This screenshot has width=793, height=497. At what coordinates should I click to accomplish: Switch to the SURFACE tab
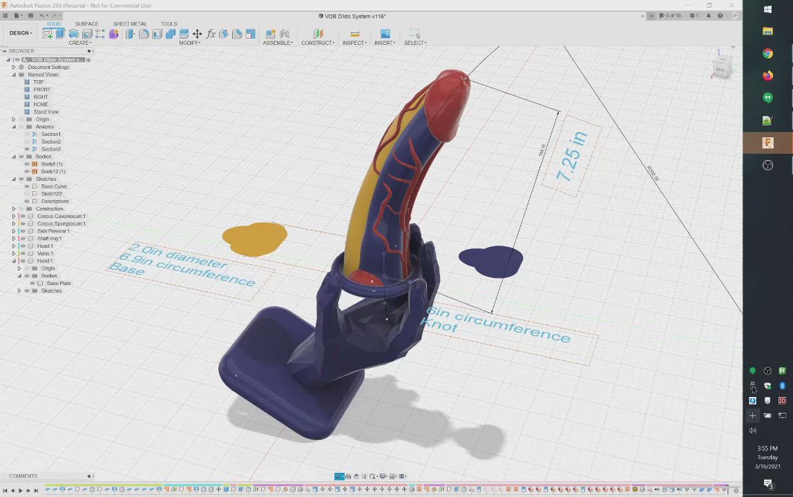(x=86, y=24)
